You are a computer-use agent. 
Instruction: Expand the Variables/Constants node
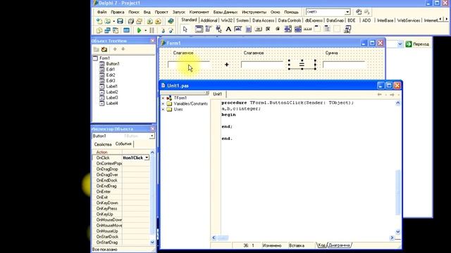163,104
